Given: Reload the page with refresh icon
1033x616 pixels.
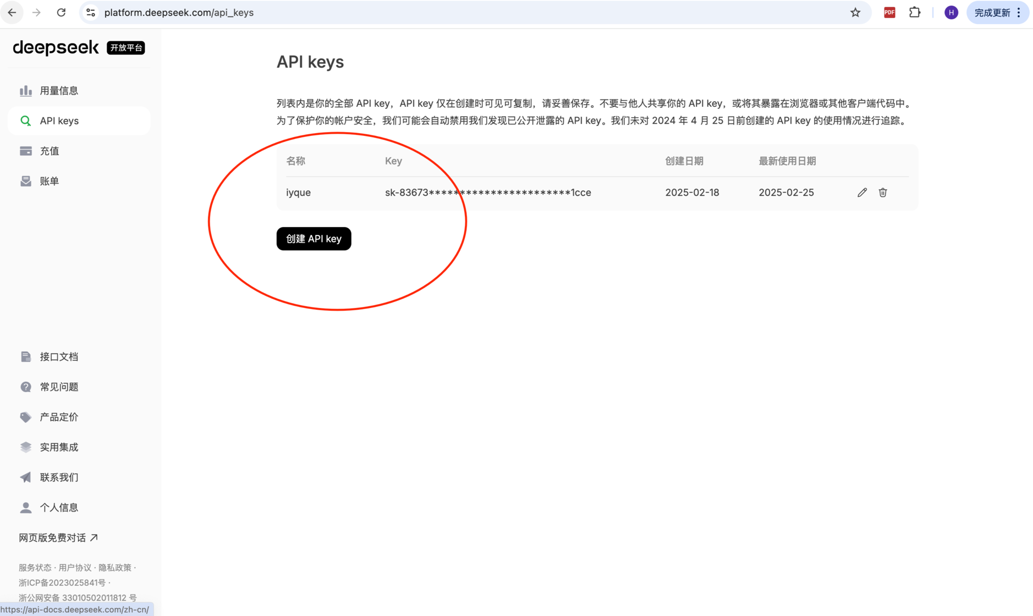Looking at the screenshot, I should [61, 12].
